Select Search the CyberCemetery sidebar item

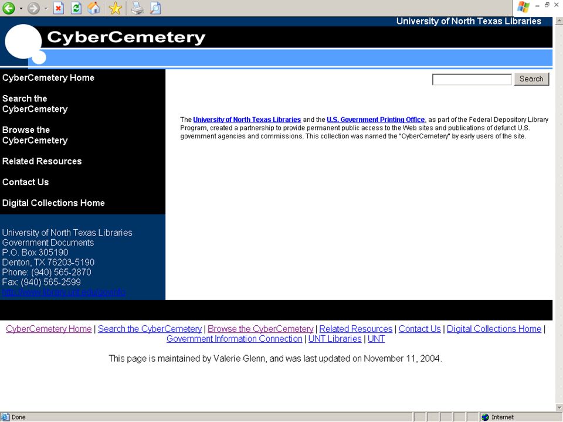(35, 104)
